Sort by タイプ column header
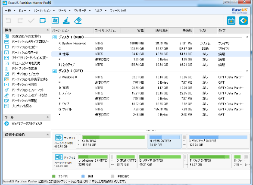 [233, 30]
